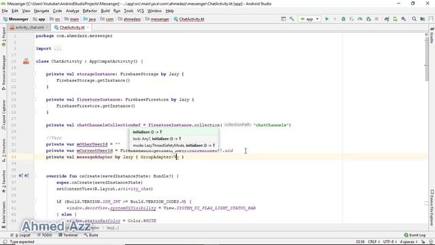Open the app run configuration dropdown

click(310, 19)
